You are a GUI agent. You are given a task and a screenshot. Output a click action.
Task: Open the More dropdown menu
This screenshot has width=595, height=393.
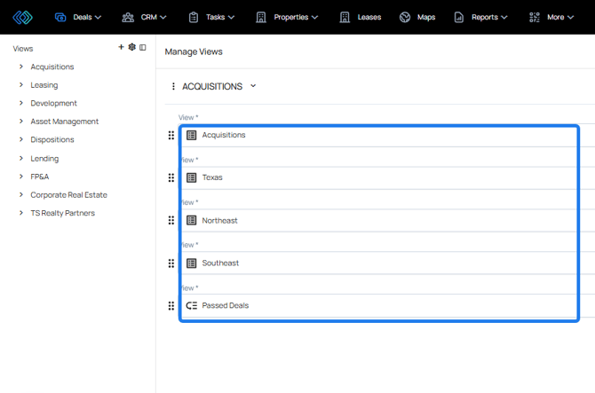560,17
